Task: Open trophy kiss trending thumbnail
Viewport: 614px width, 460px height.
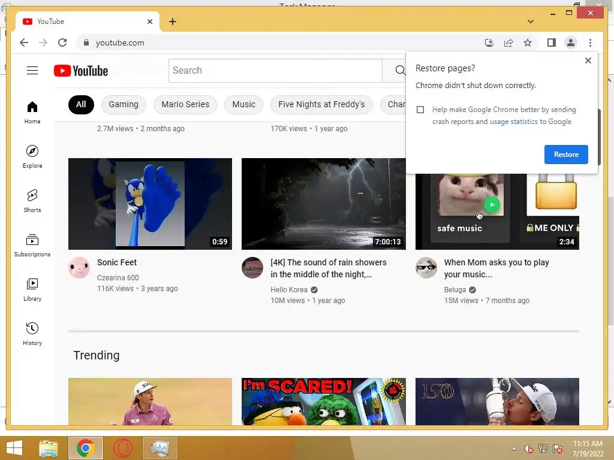Action: tap(497, 401)
